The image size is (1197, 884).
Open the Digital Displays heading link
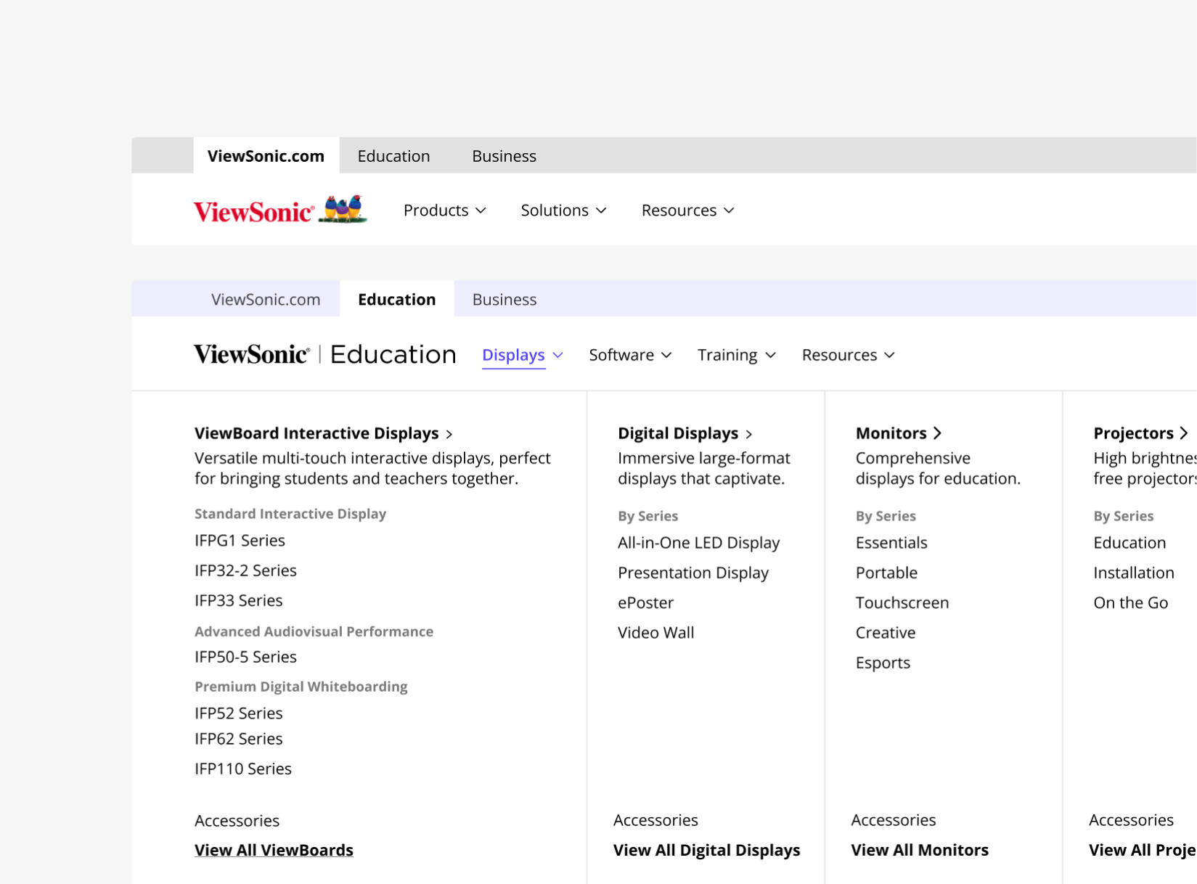[685, 433]
